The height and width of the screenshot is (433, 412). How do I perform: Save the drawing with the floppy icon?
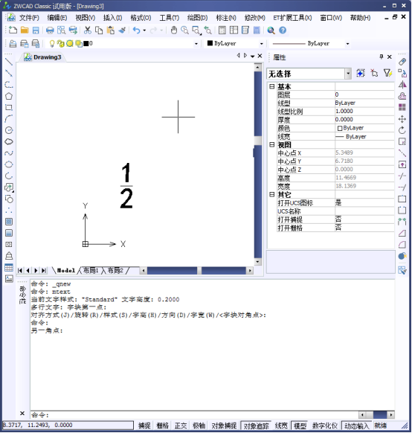click(36, 30)
